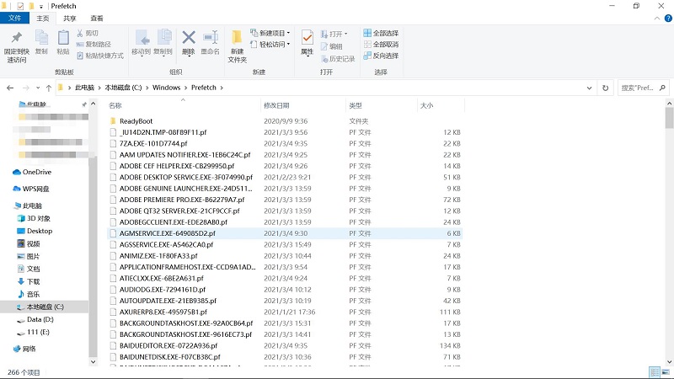The height and width of the screenshot is (379, 674).
Task: Create a new folder with 新建文件夹 icon
Action: pos(238,44)
